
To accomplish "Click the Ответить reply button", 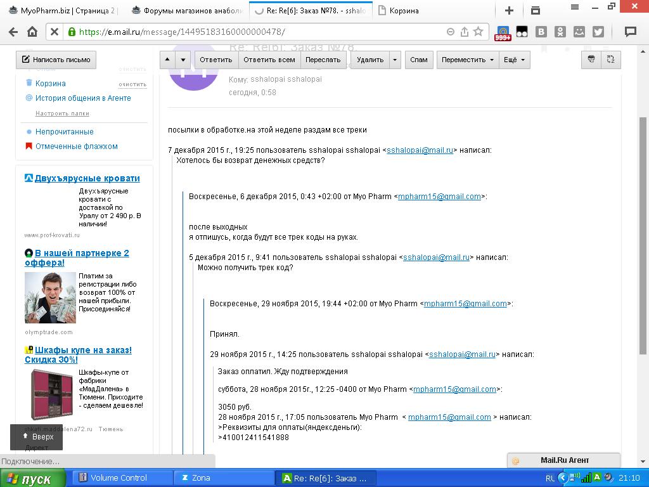I will pos(215,60).
